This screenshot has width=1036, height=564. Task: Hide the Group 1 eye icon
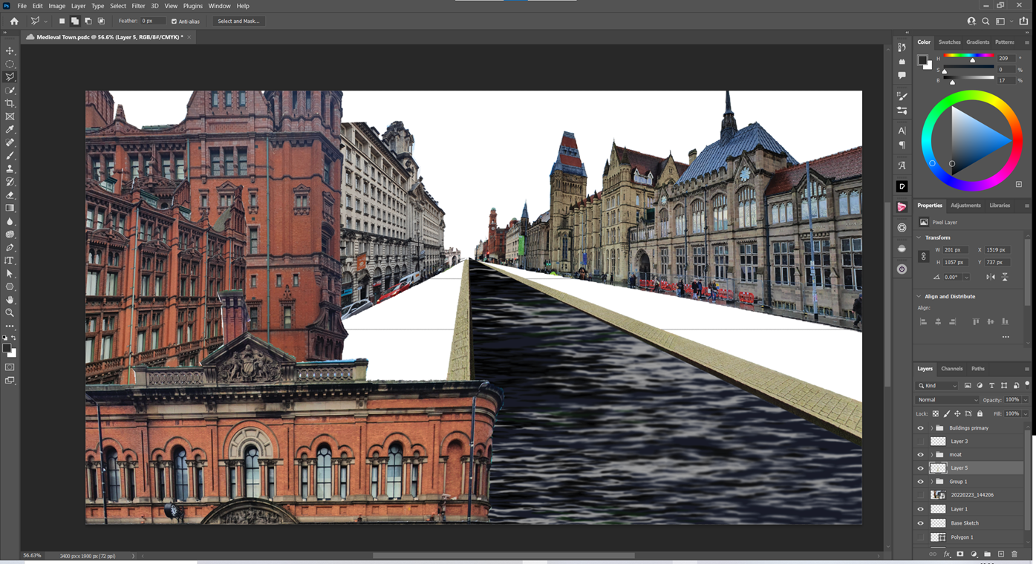tap(921, 482)
